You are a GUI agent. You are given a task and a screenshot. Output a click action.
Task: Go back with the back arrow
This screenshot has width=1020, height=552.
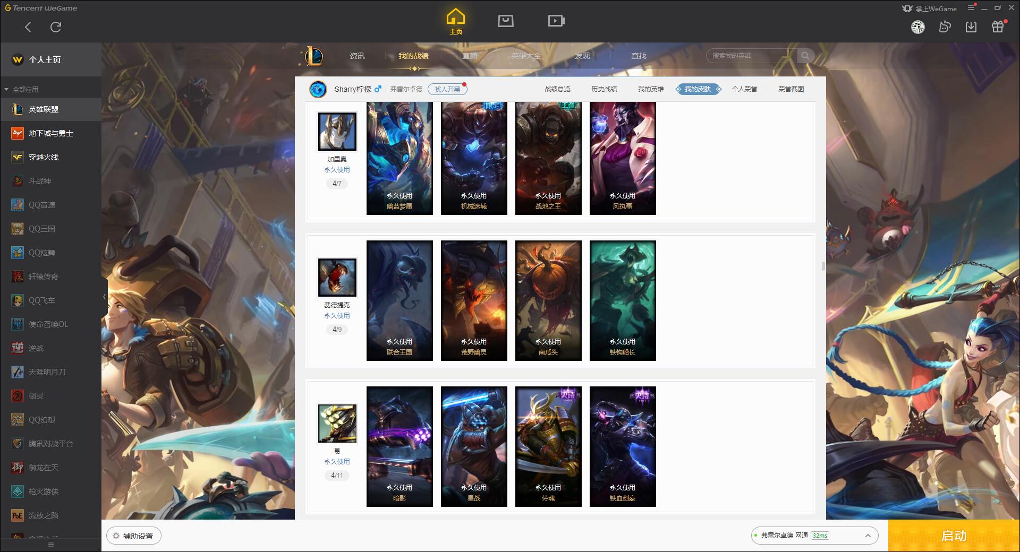[28, 27]
